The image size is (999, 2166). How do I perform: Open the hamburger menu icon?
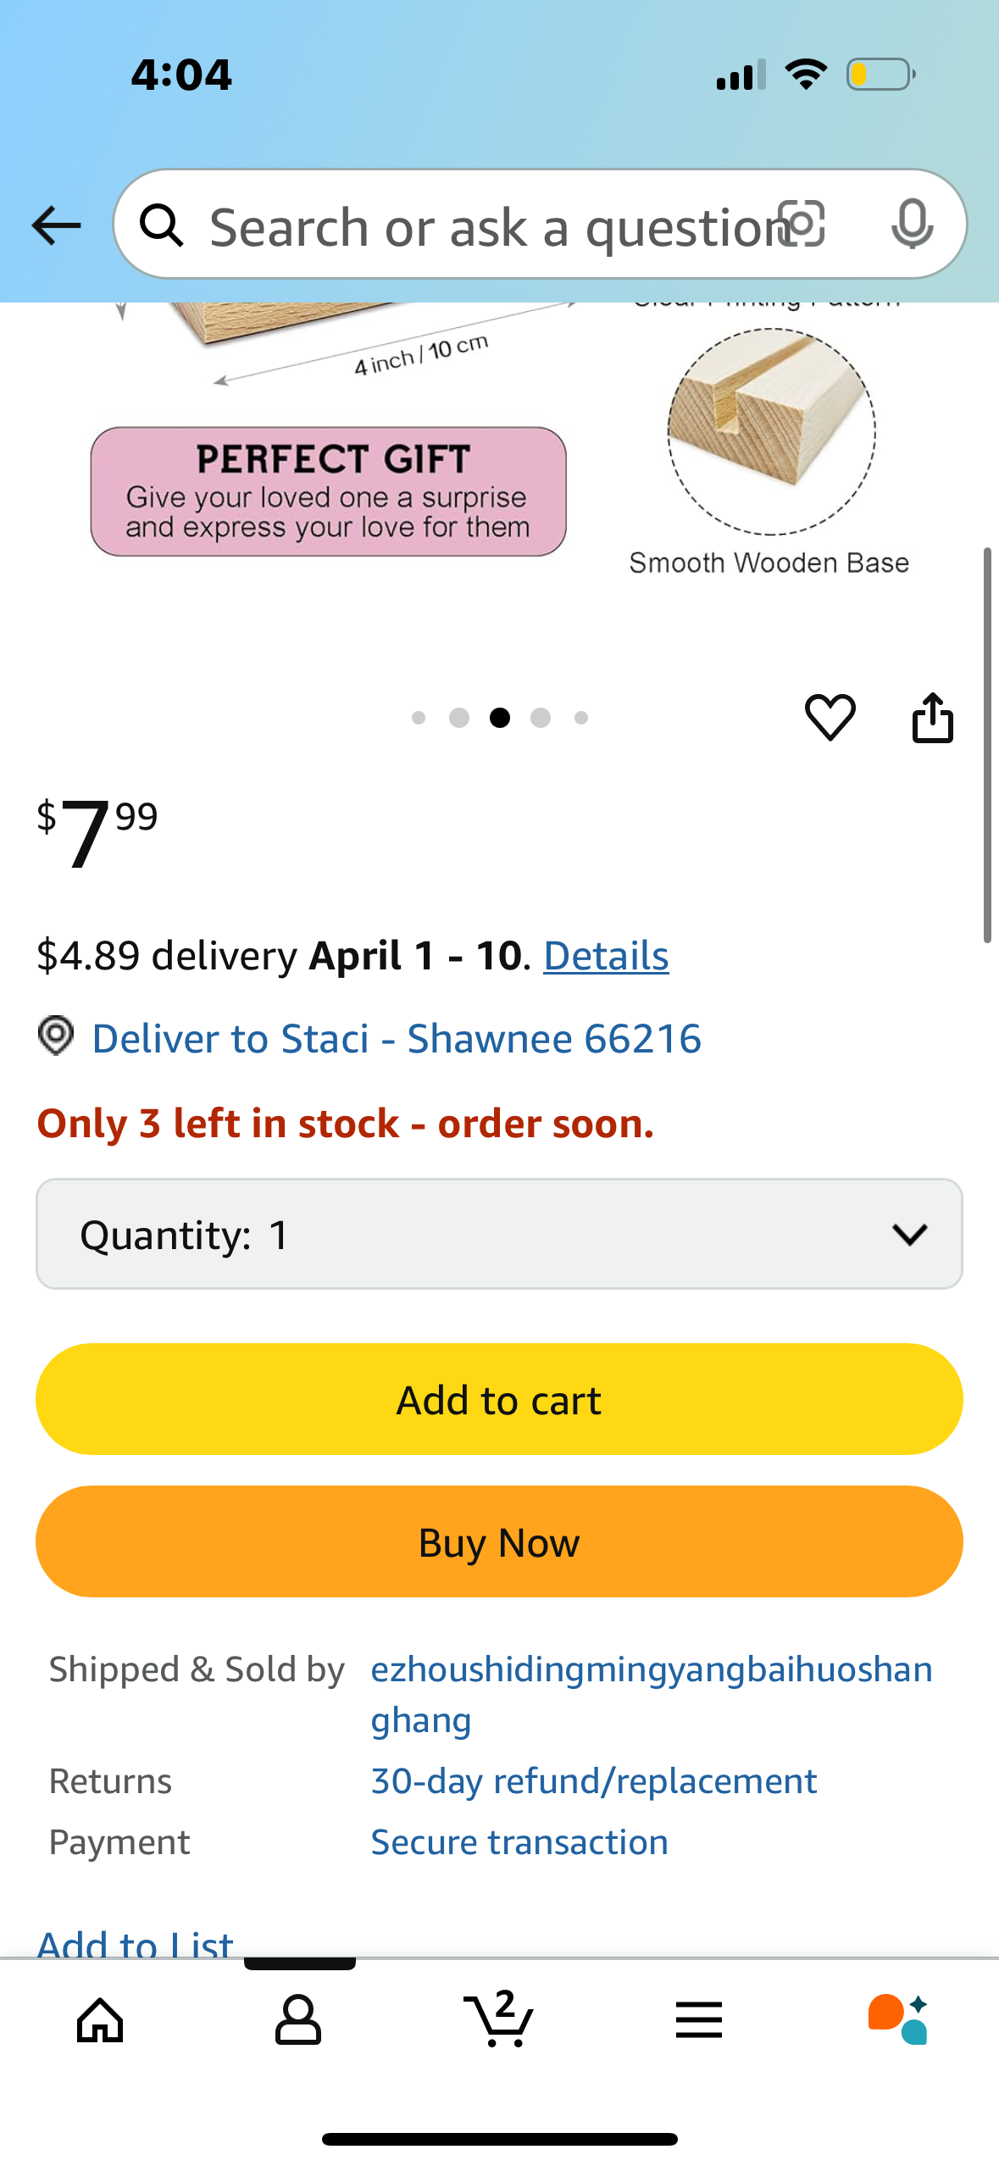click(699, 2019)
